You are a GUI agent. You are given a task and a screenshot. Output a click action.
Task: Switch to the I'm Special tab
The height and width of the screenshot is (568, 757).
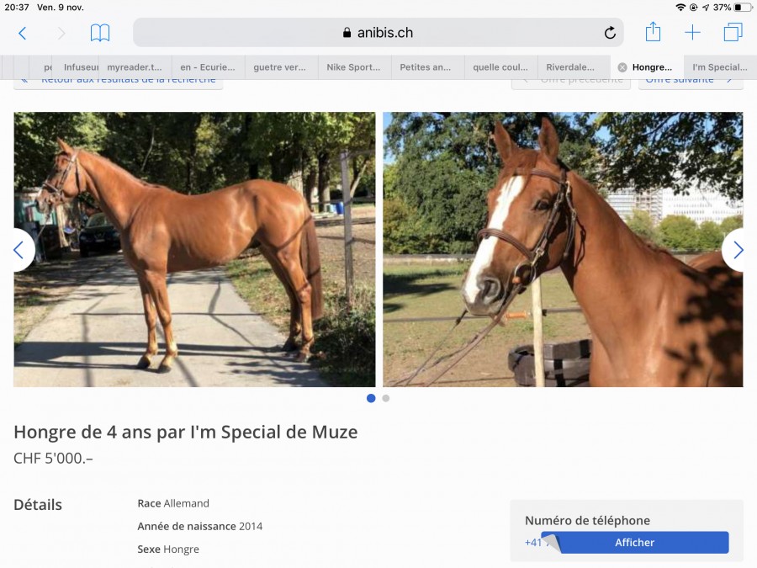[x=719, y=67]
